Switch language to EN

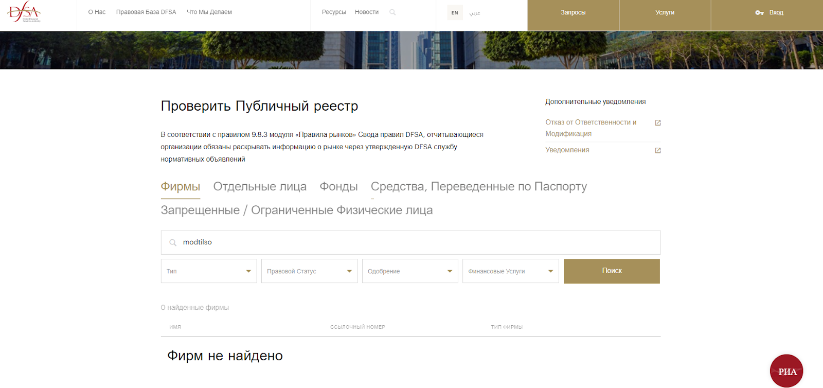(x=455, y=12)
